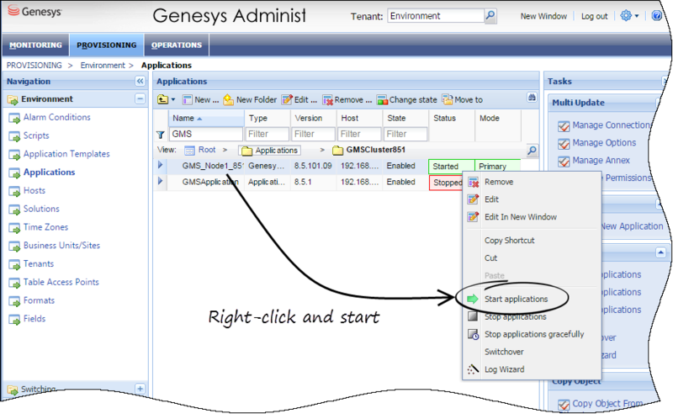Click Move to in the toolbar
673x414 pixels.
click(x=463, y=99)
